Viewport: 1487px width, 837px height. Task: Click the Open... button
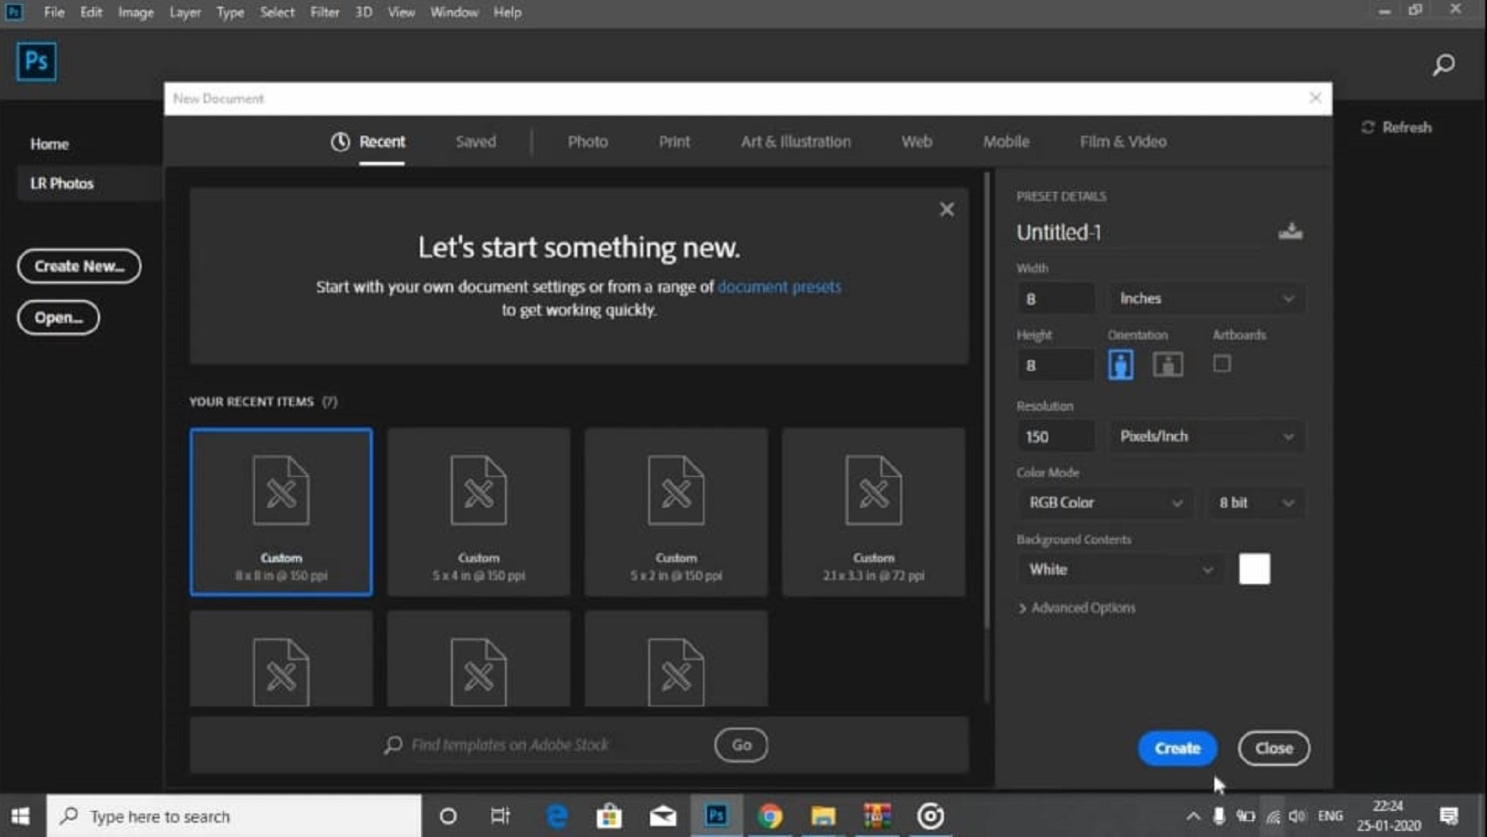[58, 318]
